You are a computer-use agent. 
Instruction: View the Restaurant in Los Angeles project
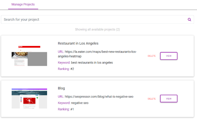[x=169, y=56]
